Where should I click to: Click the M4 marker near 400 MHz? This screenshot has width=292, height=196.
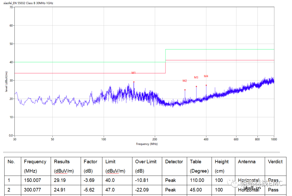coord(206,85)
